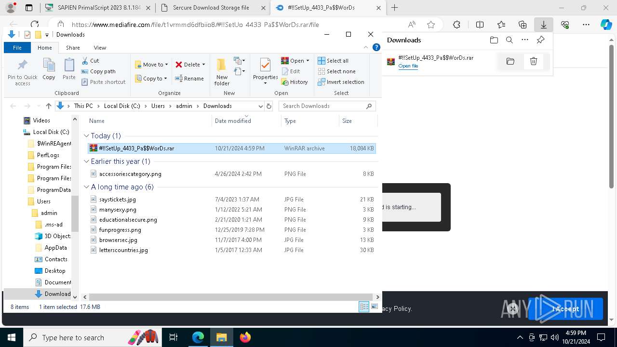Refresh the Downloads folder view
The height and width of the screenshot is (347, 617).
[x=269, y=106]
